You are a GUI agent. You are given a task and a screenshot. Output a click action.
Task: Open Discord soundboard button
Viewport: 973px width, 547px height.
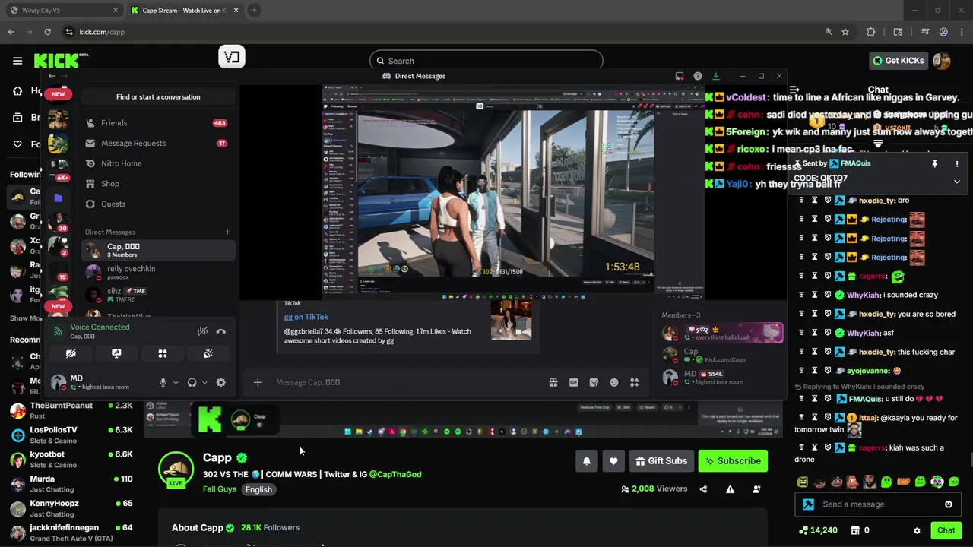pos(208,354)
